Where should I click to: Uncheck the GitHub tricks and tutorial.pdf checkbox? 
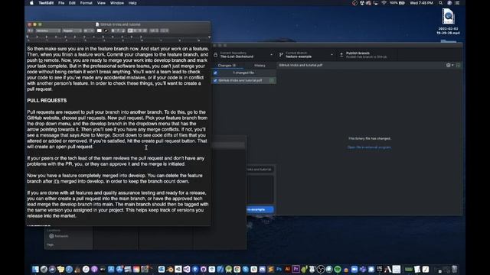[215, 80]
